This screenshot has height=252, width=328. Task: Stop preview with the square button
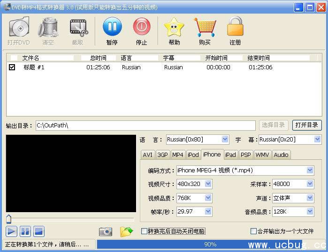[x=38, y=231]
